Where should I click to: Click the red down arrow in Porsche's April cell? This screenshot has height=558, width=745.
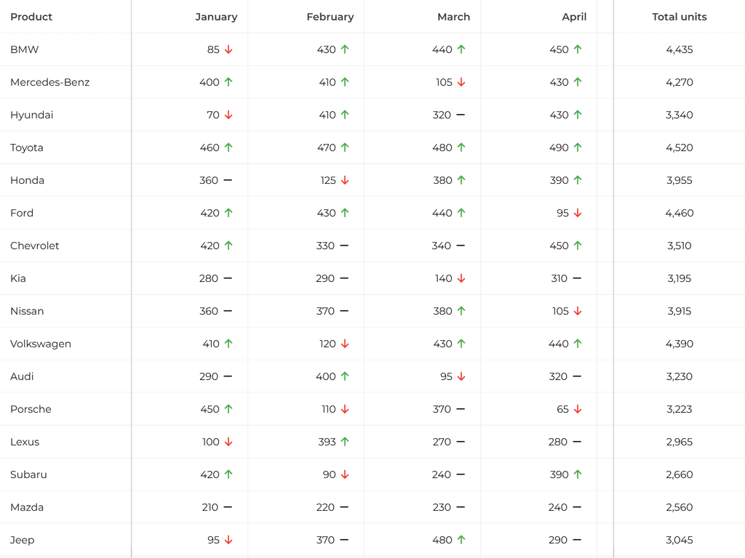(578, 409)
